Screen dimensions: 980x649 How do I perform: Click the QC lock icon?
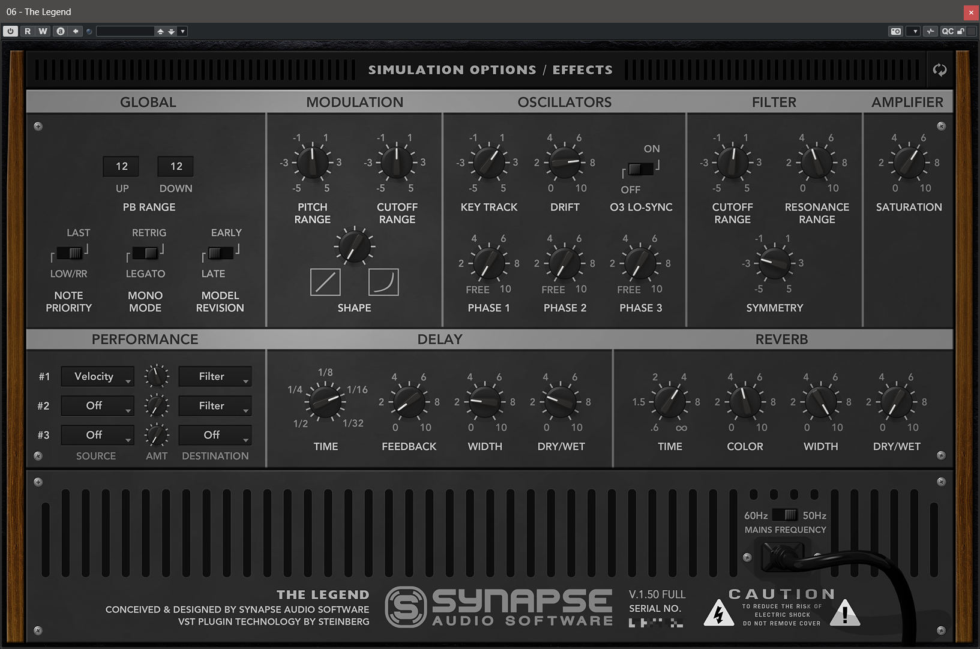[961, 31]
